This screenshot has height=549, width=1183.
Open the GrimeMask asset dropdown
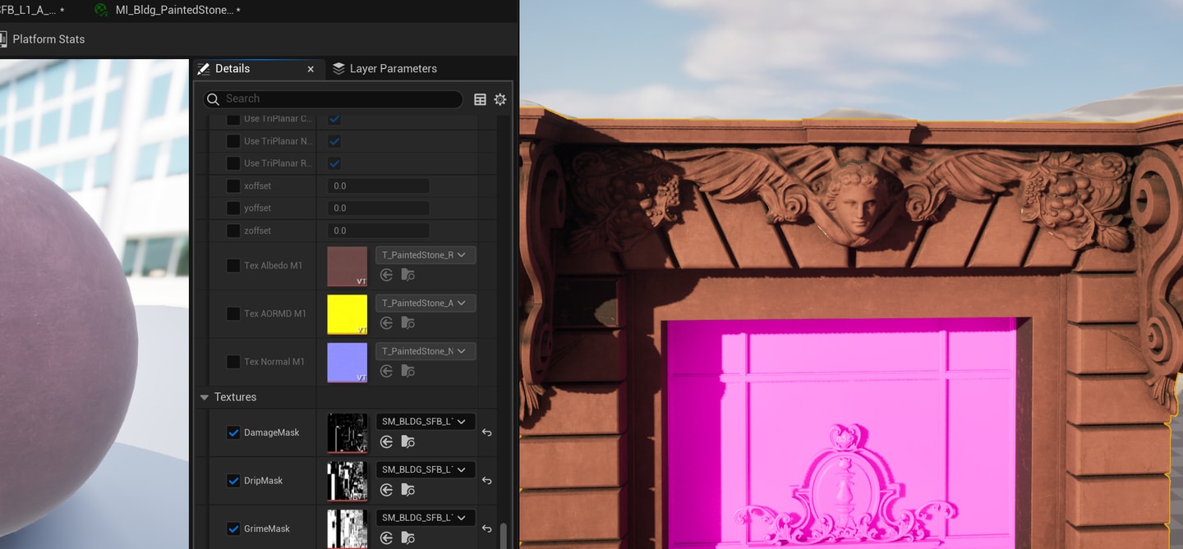426,518
